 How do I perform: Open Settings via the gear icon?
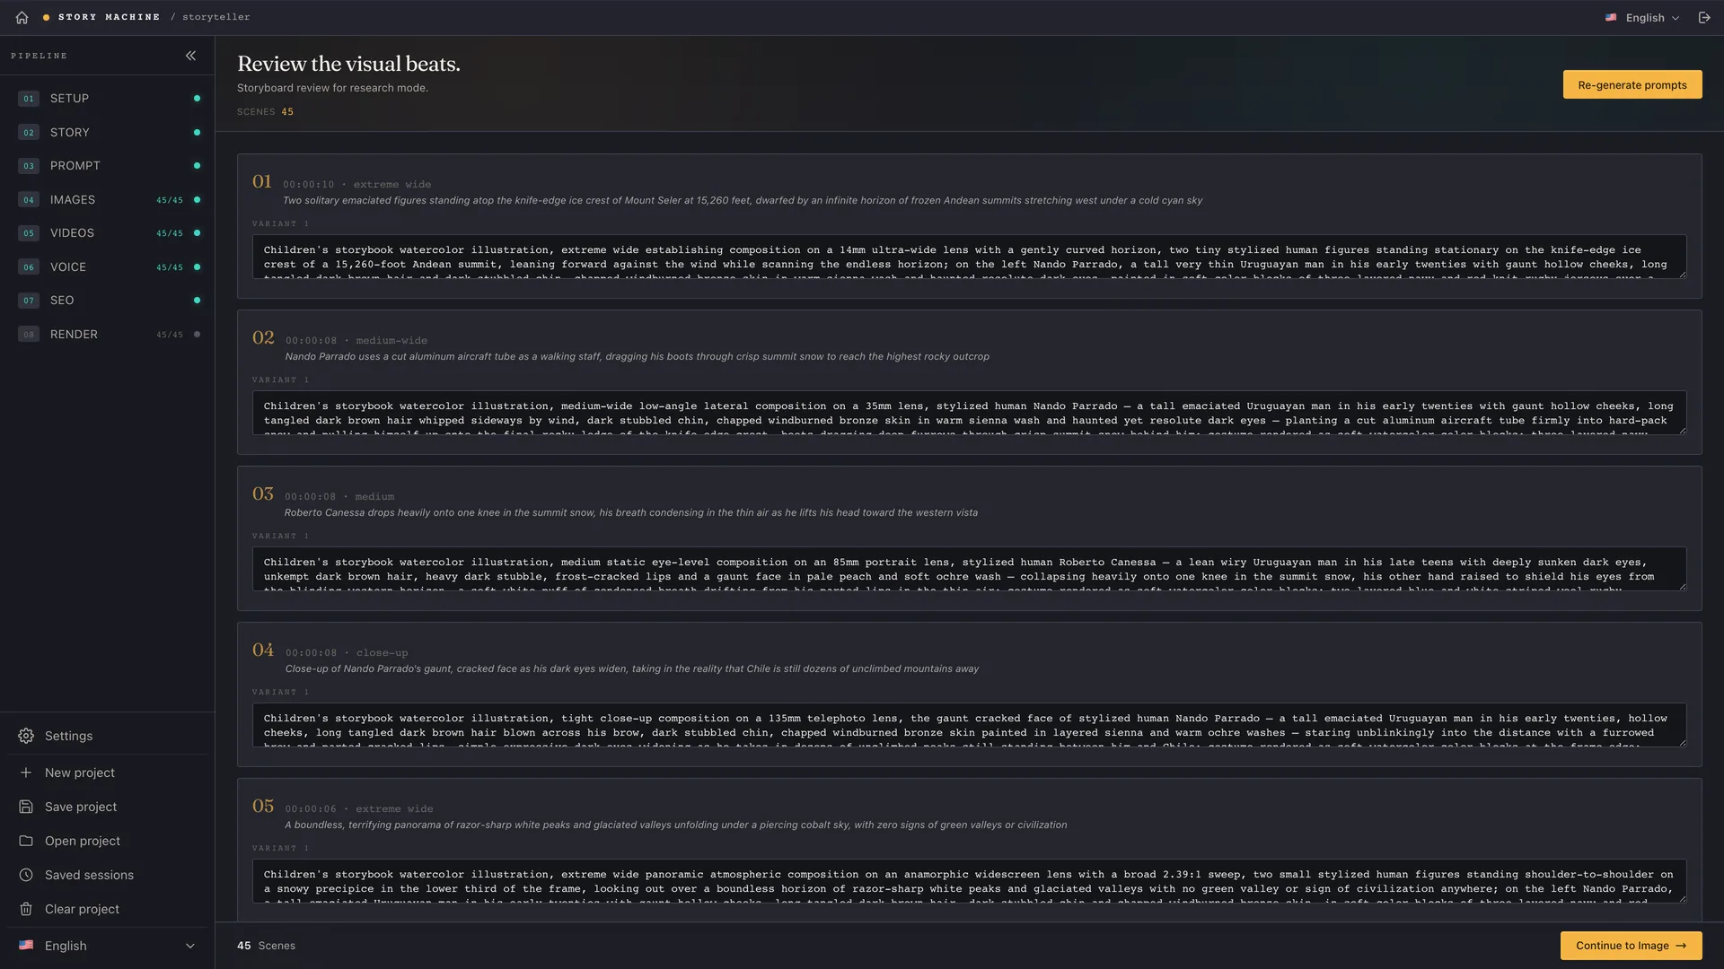coord(26,736)
